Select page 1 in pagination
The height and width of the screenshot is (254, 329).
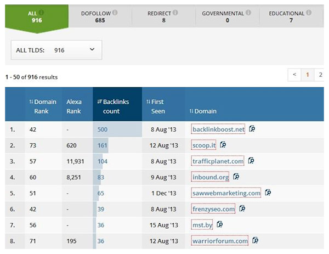(x=308, y=75)
